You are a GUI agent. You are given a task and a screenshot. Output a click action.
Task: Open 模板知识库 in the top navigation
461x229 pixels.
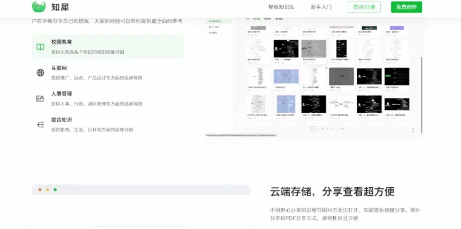pyautogui.click(x=281, y=7)
